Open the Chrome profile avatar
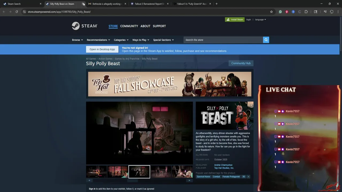 click(332, 12)
